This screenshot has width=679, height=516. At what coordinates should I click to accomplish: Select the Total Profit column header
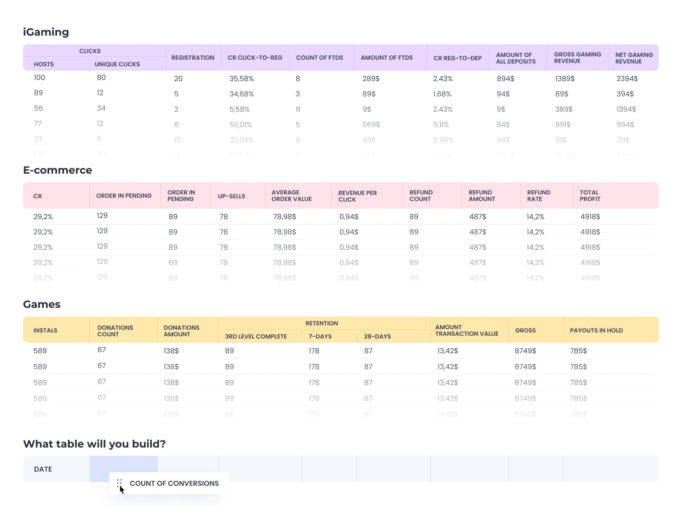tap(590, 196)
